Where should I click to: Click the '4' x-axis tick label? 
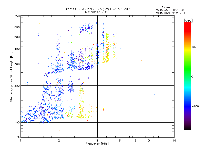[x=97, y=141]
